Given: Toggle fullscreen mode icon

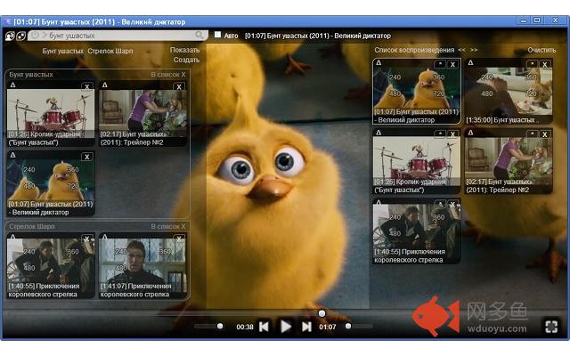Looking at the screenshot, I should click(551, 327).
